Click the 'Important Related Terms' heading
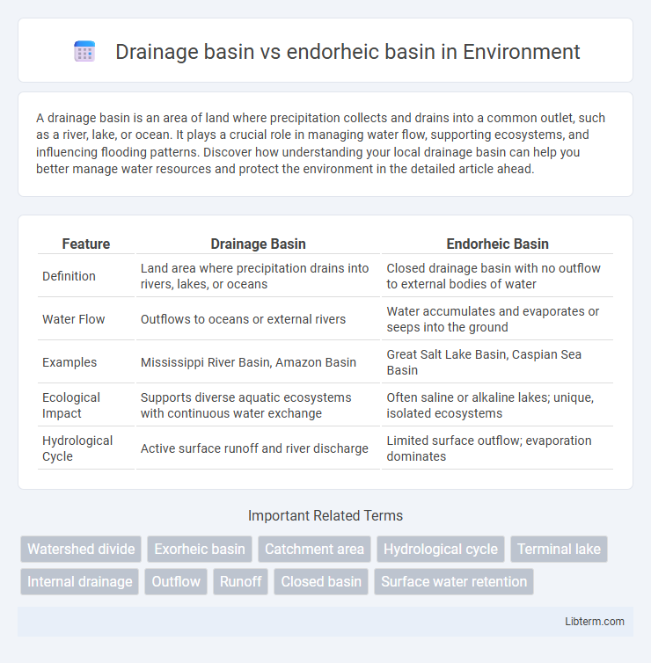 click(x=325, y=515)
